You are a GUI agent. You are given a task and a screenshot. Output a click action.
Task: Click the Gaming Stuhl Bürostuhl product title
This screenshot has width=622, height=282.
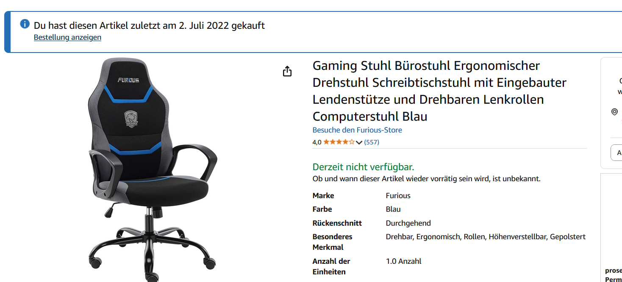[439, 91]
